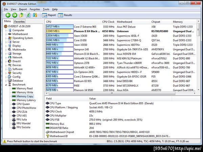Select the Multimedia tree icon
The image size is (203, 152).
(x=9, y=50)
